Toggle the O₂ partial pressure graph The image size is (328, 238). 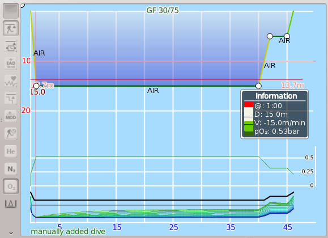(11, 186)
